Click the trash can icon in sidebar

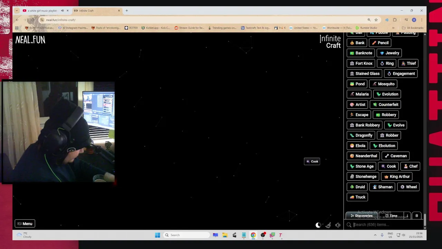[x=416, y=216]
